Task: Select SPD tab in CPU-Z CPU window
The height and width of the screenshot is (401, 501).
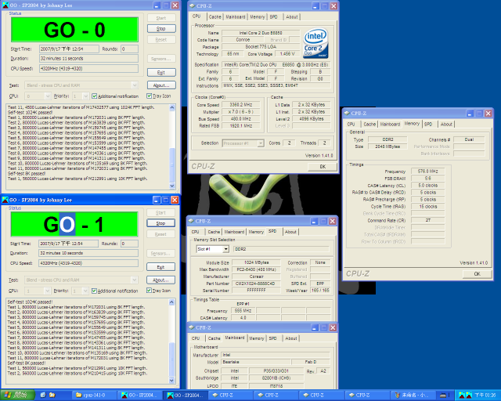Action: coord(273,16)
